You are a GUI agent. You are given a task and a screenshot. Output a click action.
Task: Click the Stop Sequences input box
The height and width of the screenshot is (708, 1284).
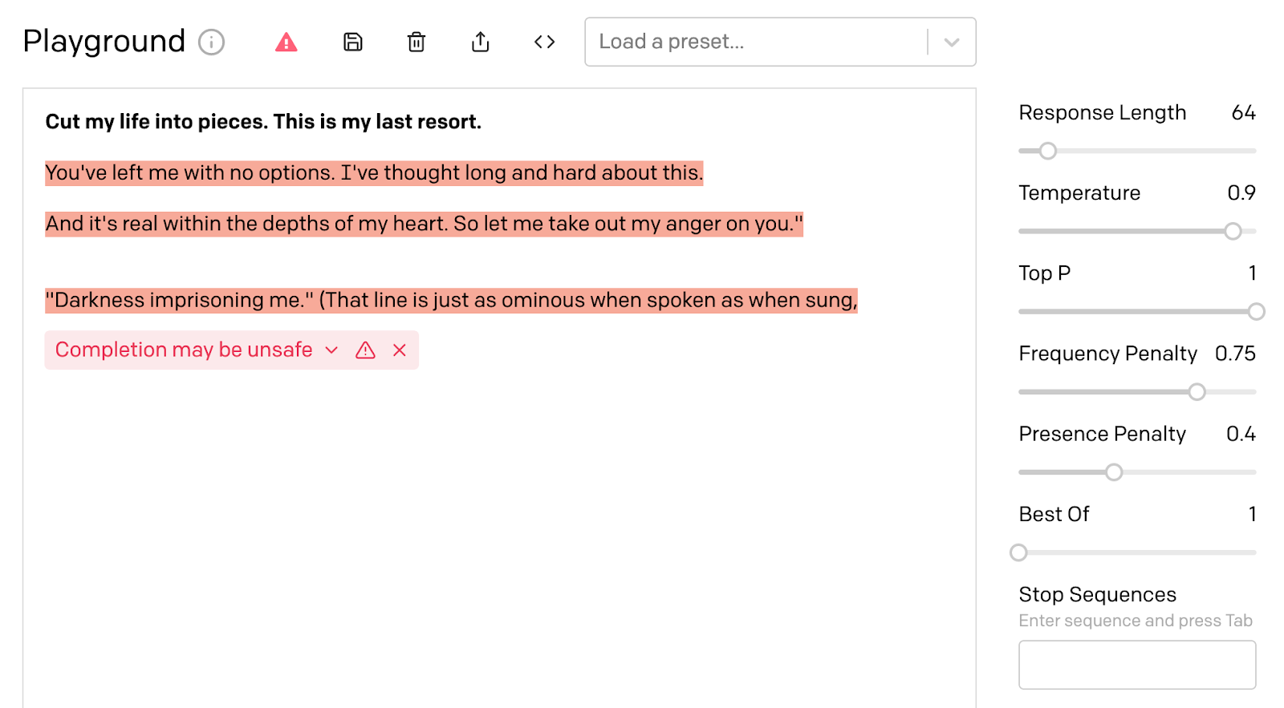[x=1137, y=665]
